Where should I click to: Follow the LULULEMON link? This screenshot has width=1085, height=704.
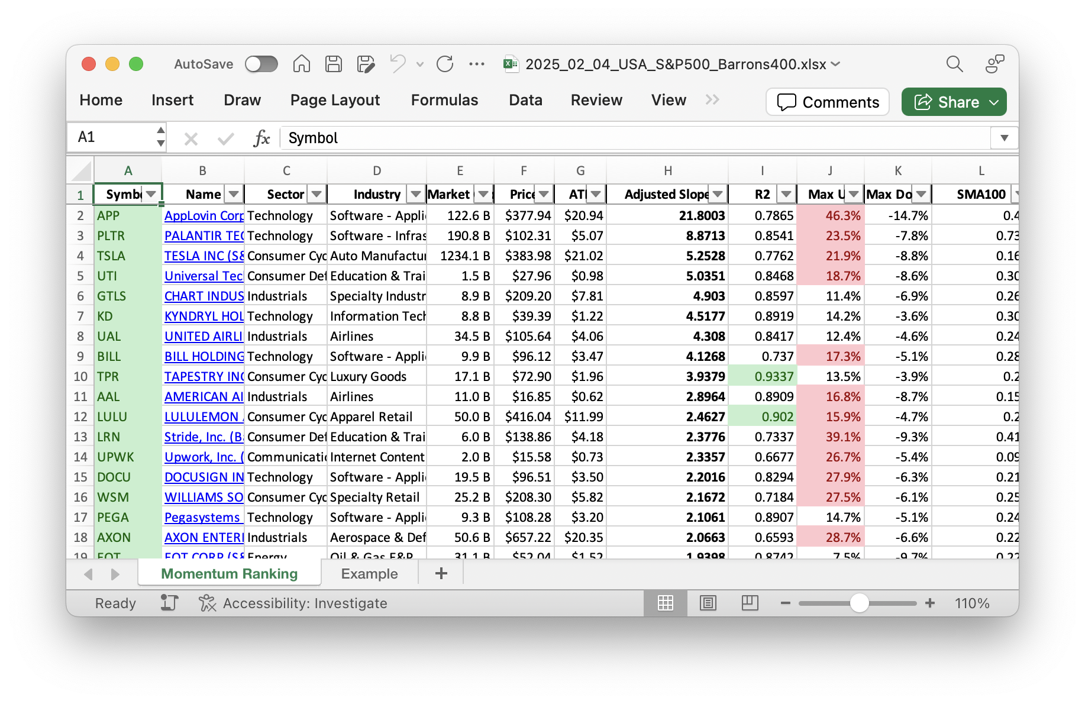tap(204, 416)
